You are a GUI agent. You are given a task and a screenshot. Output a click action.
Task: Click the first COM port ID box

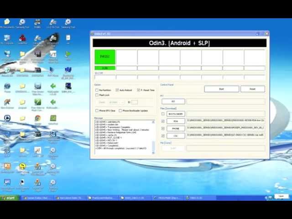click(105, 77)
